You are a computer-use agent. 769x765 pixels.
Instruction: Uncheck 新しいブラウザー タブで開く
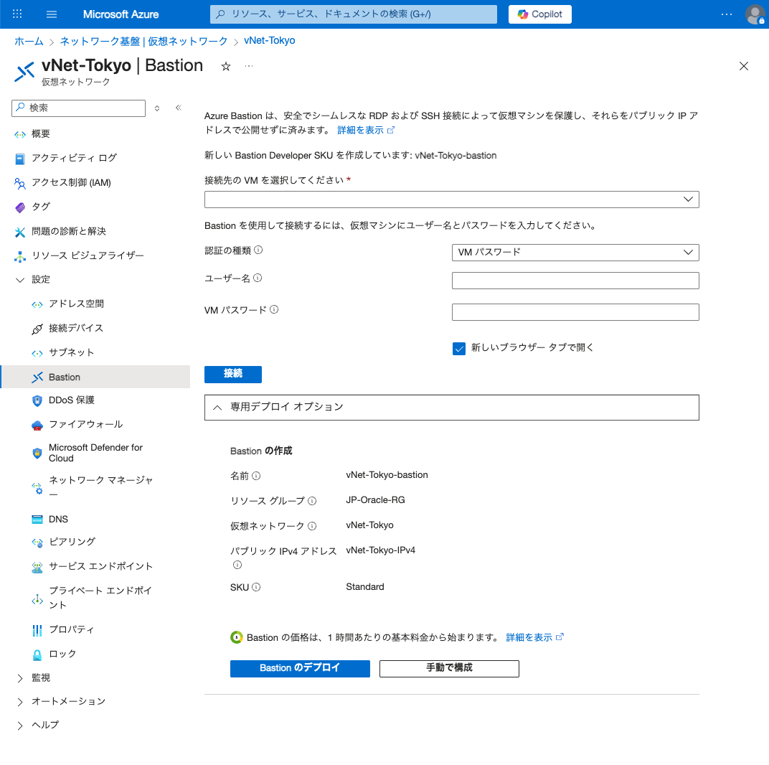click(459, 348)
